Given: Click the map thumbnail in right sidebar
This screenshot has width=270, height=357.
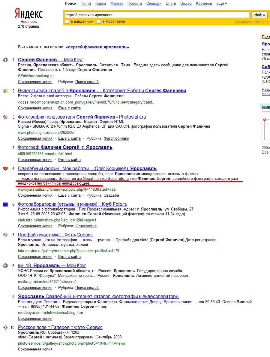Looking at the screenshot, I should coord(266,127).
